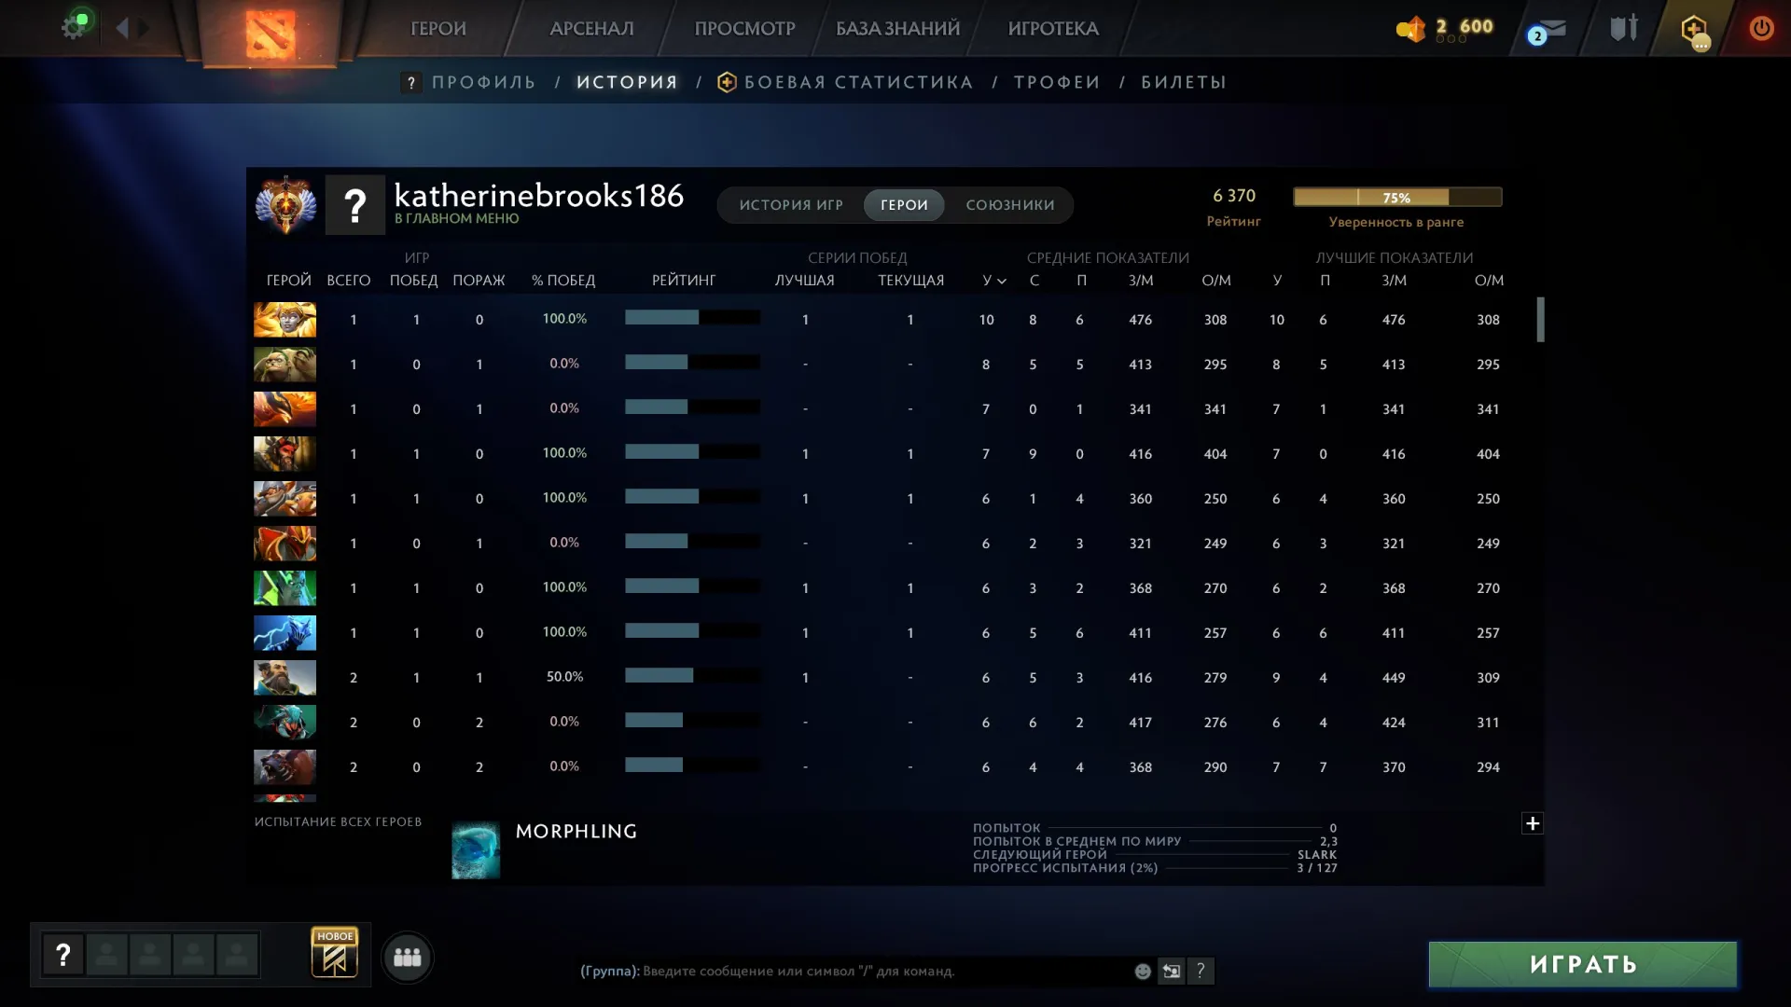The width and height of the screenshot is (1791, 1007).
Task: Open the shards and coins store icon
Action: pos(1411,29)
